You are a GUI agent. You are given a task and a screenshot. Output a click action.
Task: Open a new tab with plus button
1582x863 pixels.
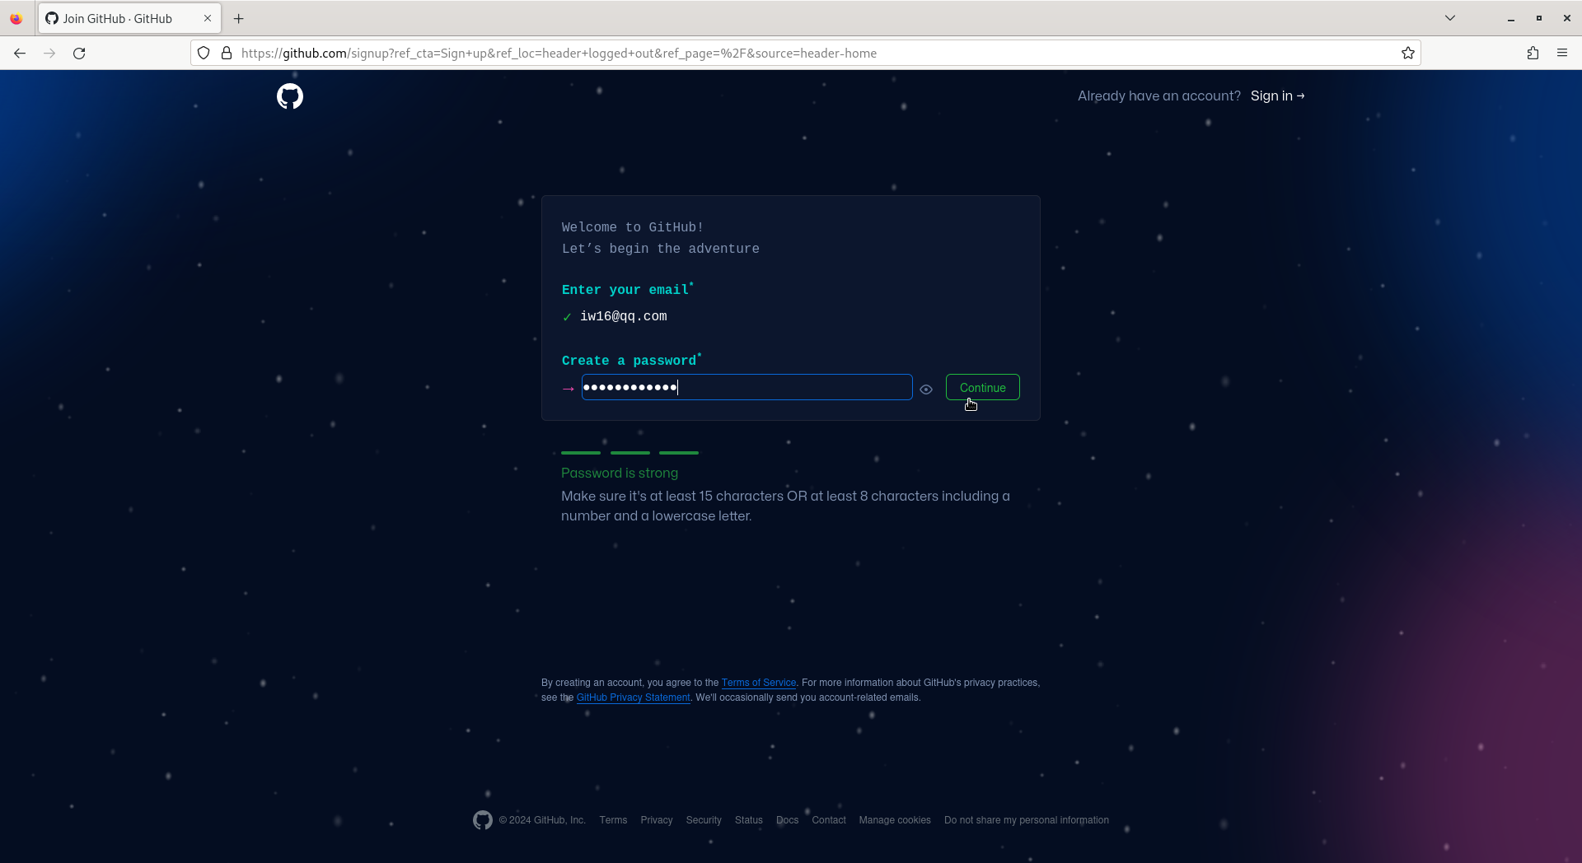[239, 18]
